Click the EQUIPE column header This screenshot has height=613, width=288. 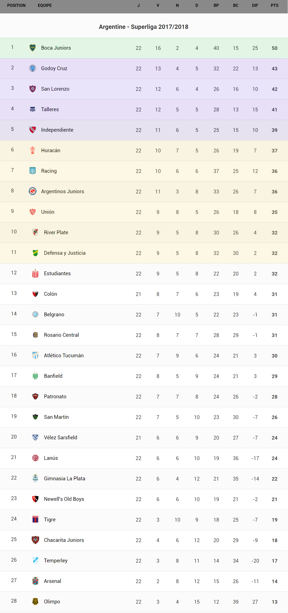click(45, 5)
